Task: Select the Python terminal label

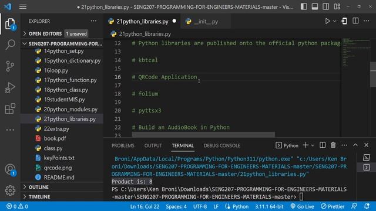Action: tap(287, 145)
